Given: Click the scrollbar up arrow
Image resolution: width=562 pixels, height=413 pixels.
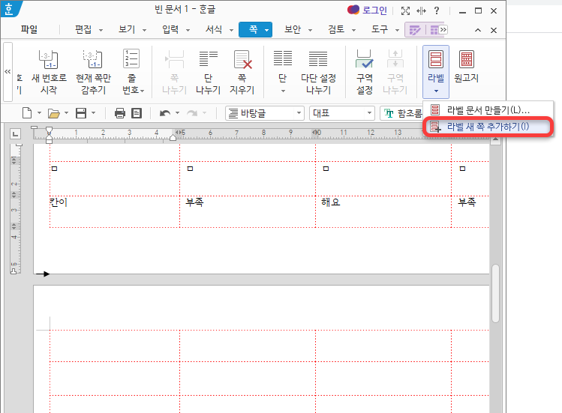Looking at the screenshot, I should coord(496,141).
